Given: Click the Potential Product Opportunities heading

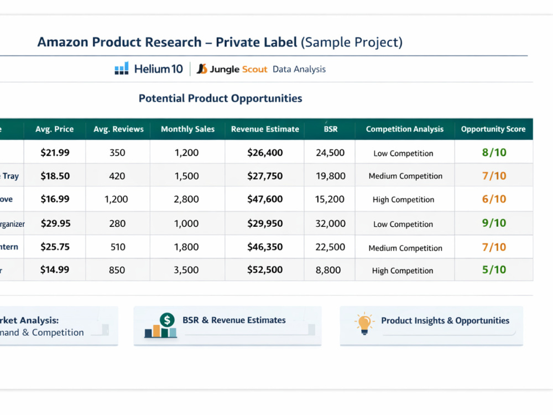Looking at the screenshot, I should 221,98.
